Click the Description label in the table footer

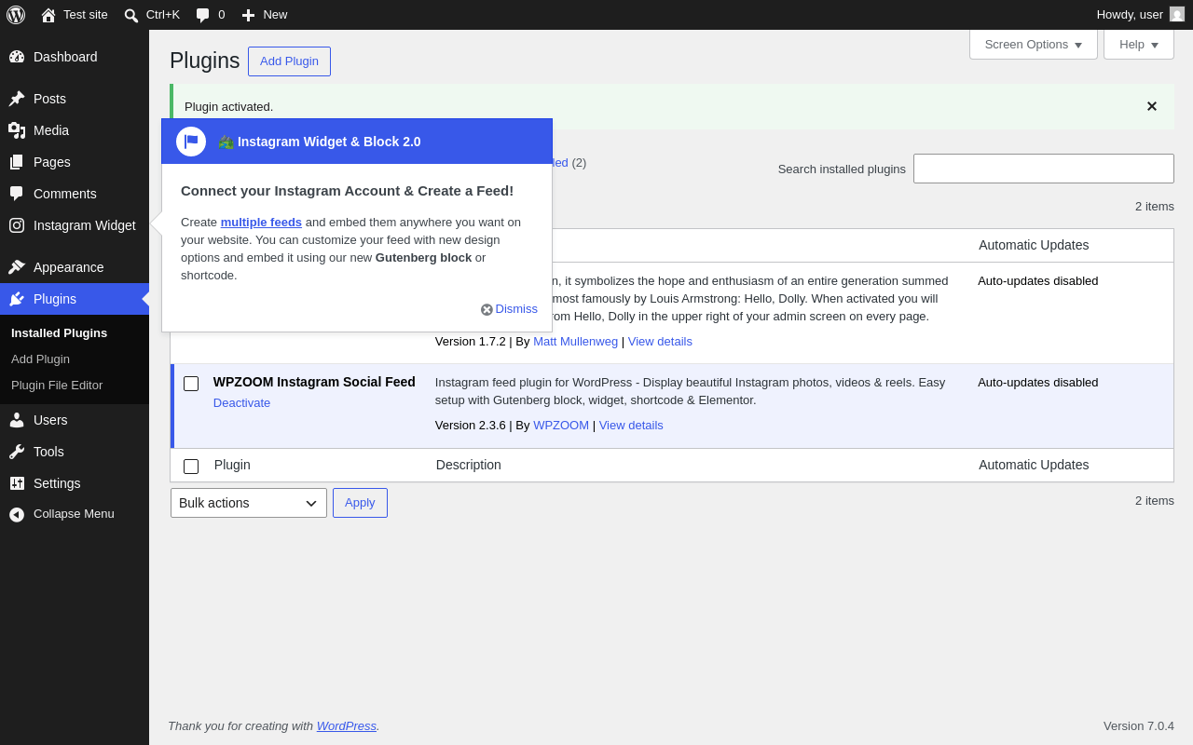[469, 465]
